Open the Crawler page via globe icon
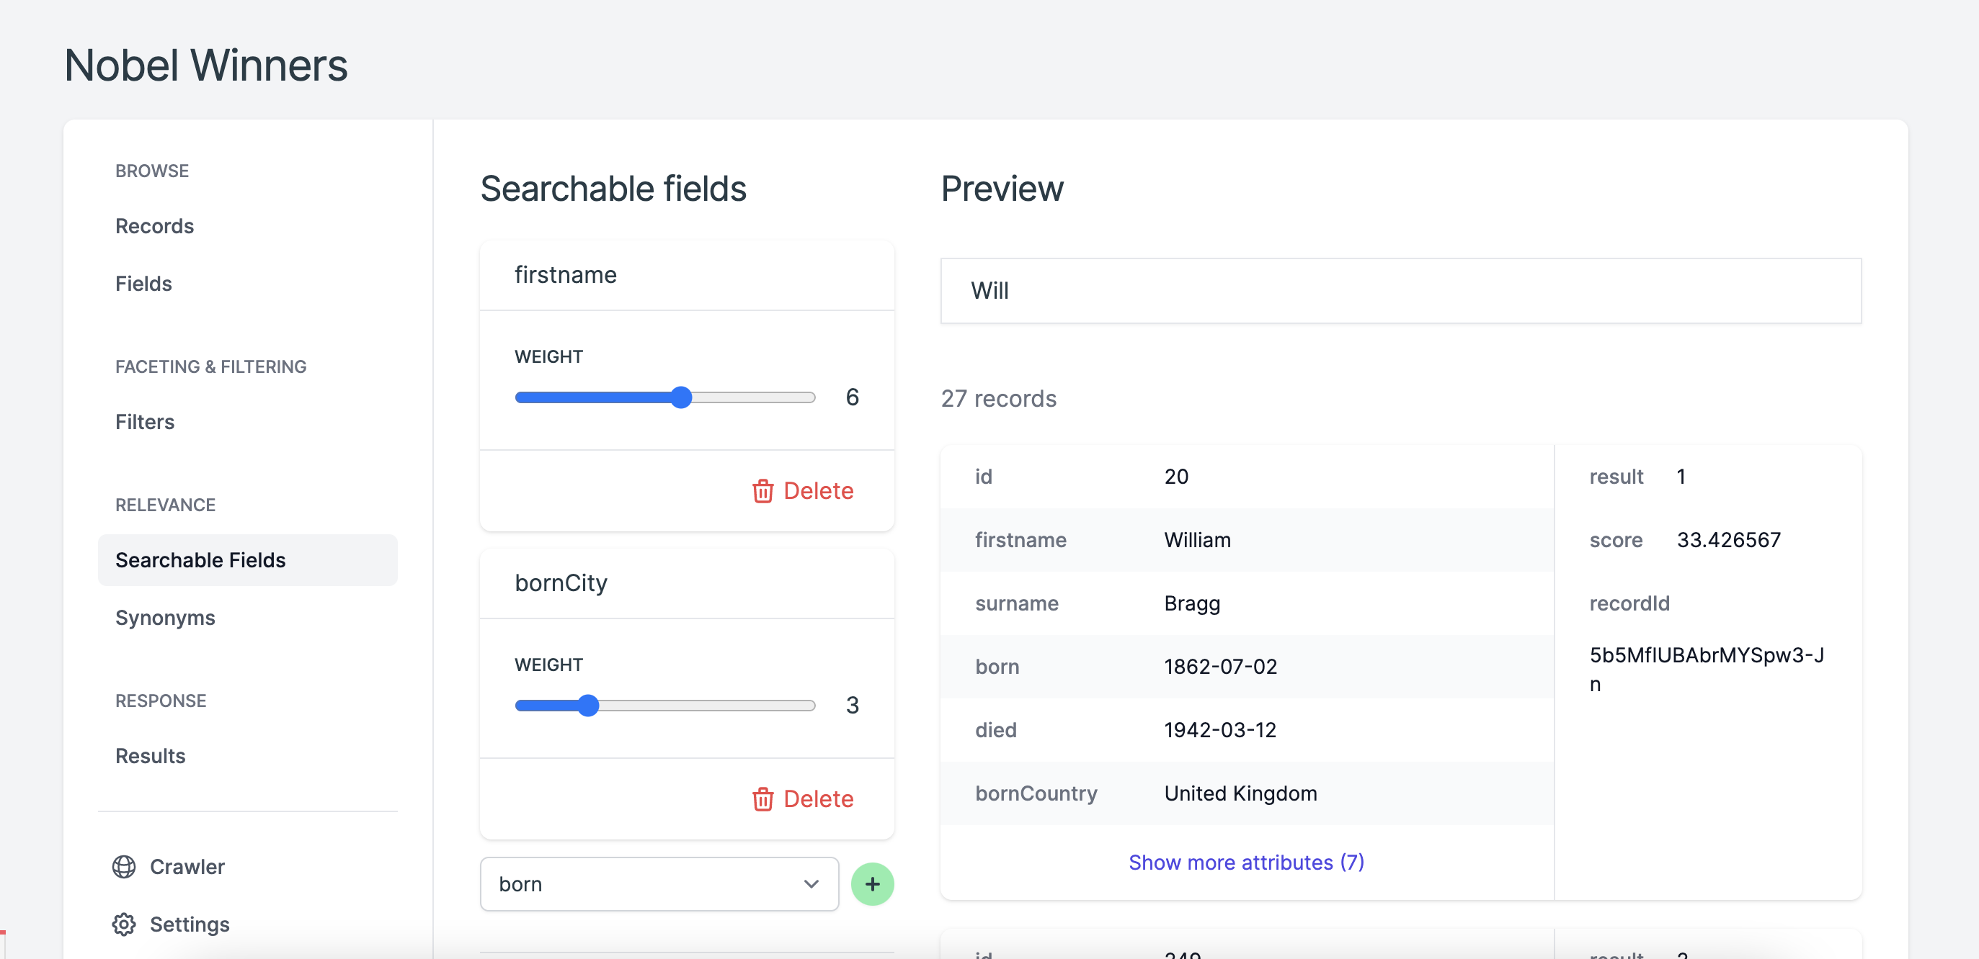The height and width of the screenshot is (959, 1979). [125, 866]
